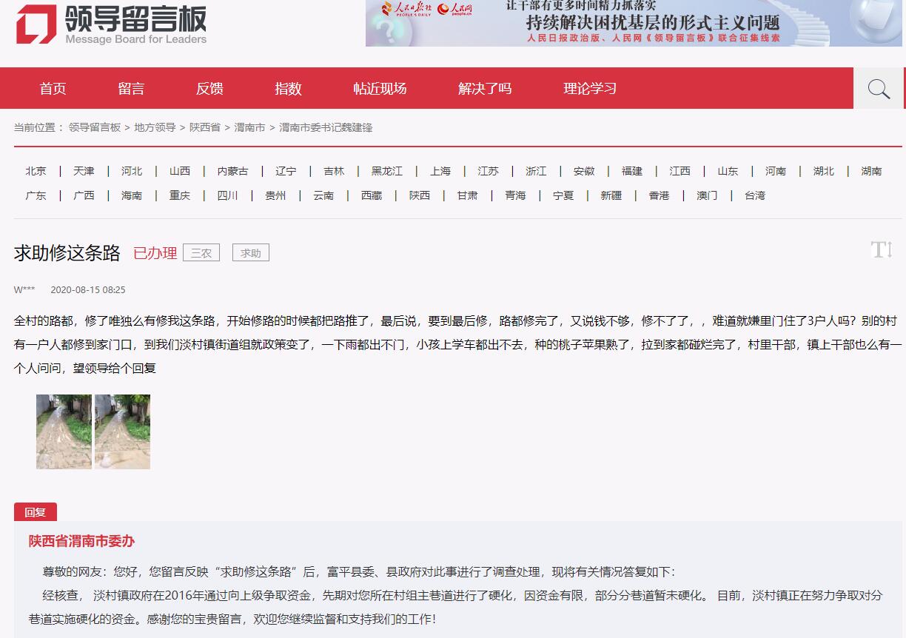
Task: Select 宁夏 in province list
Action: tap(563, 195)
